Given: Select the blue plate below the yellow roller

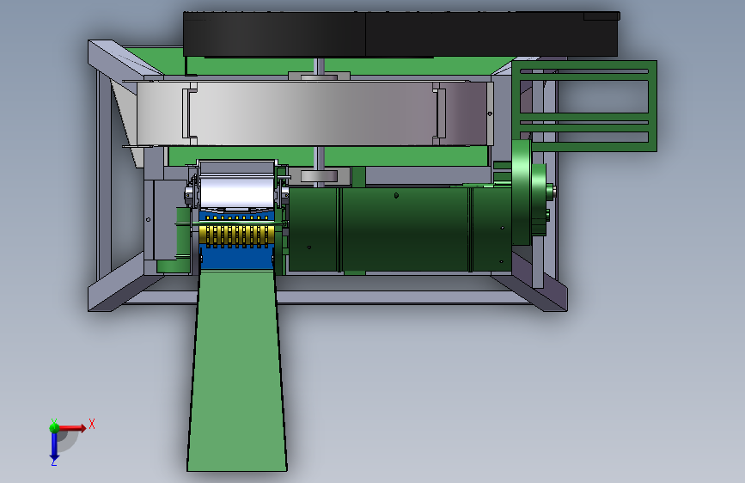Looking at the screenshot, I should coord(236,258).
